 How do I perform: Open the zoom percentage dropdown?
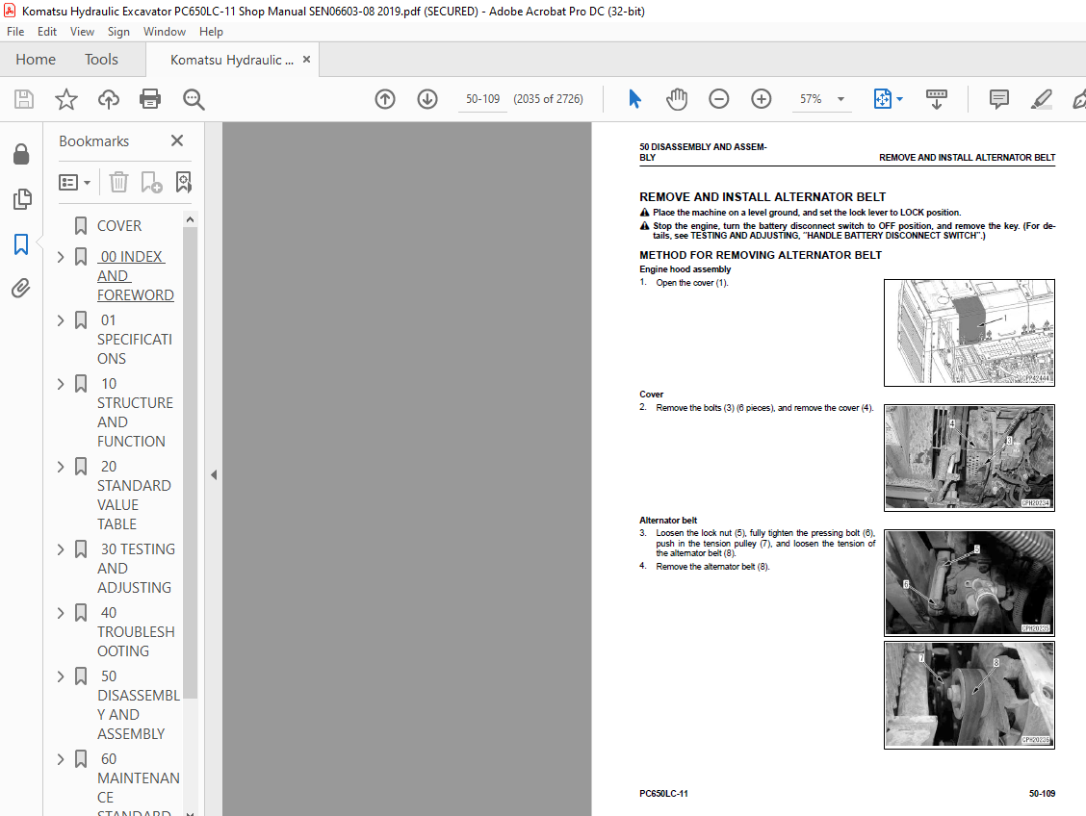(840, 99)
